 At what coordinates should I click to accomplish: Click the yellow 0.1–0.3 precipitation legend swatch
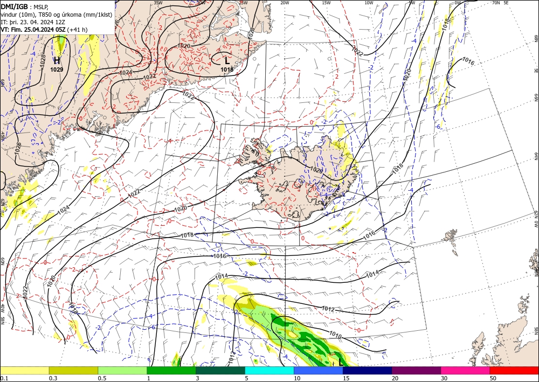pyautogui.click(x=25, y=370)
